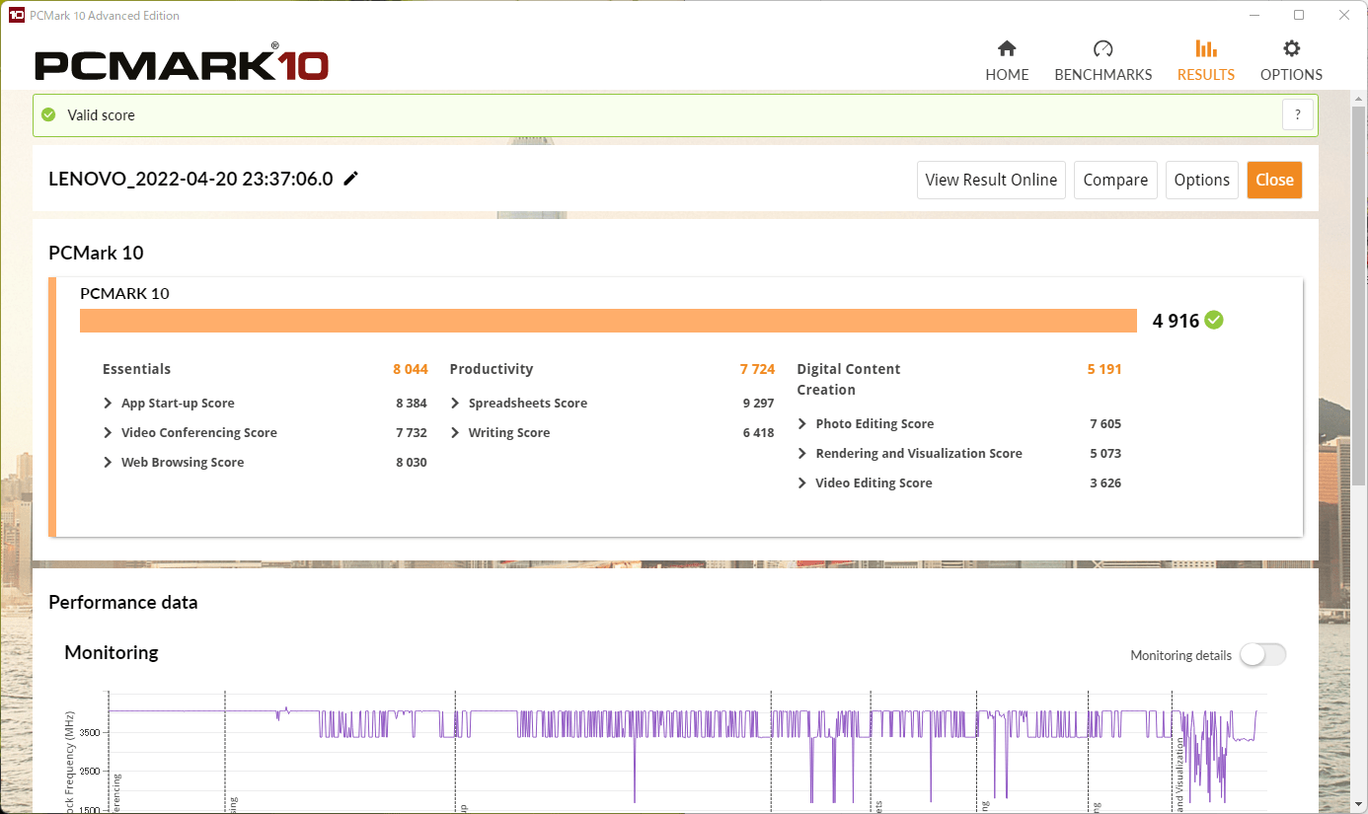Expand App Start-up Score details

108,403
